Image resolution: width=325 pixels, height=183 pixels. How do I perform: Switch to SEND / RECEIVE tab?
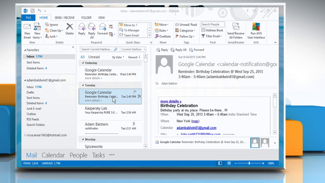(64, 18)
